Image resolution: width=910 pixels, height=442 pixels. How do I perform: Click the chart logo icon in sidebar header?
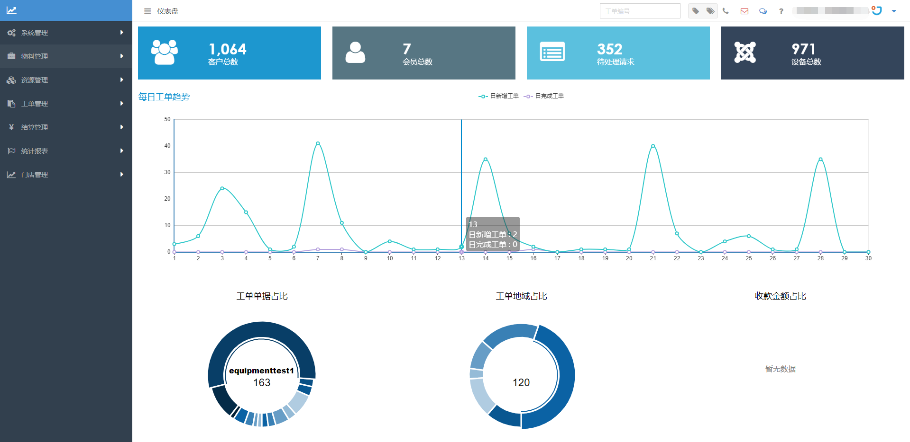(11, 10)
